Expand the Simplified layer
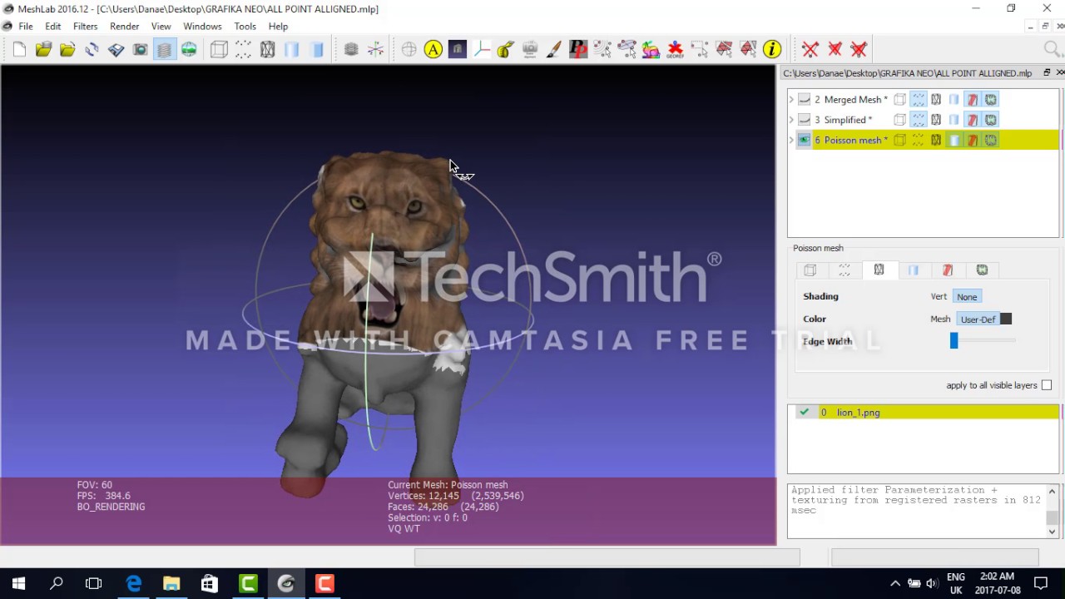Image resolution: width=1065 pixels, height=599 pixels. click(x=791, y=120)
